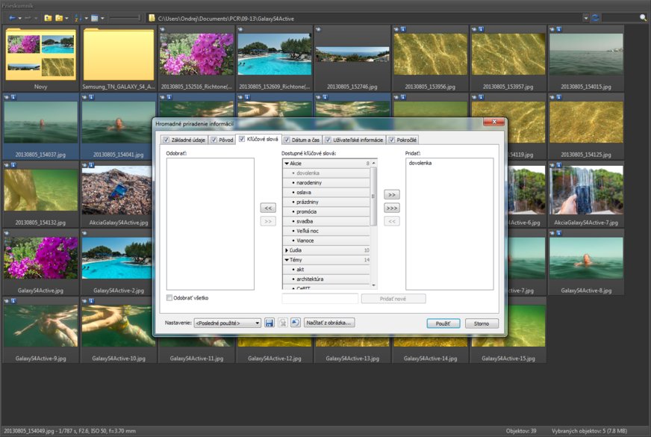The image size is (651, 437).
Task: Click the up-one-folder icon in the toolbar
Action: (x=48, y=17)
